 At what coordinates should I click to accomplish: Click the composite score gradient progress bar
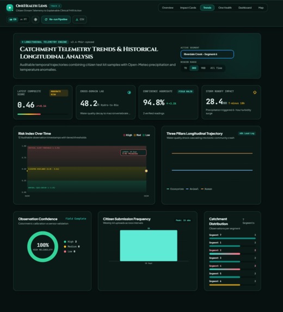42,114
